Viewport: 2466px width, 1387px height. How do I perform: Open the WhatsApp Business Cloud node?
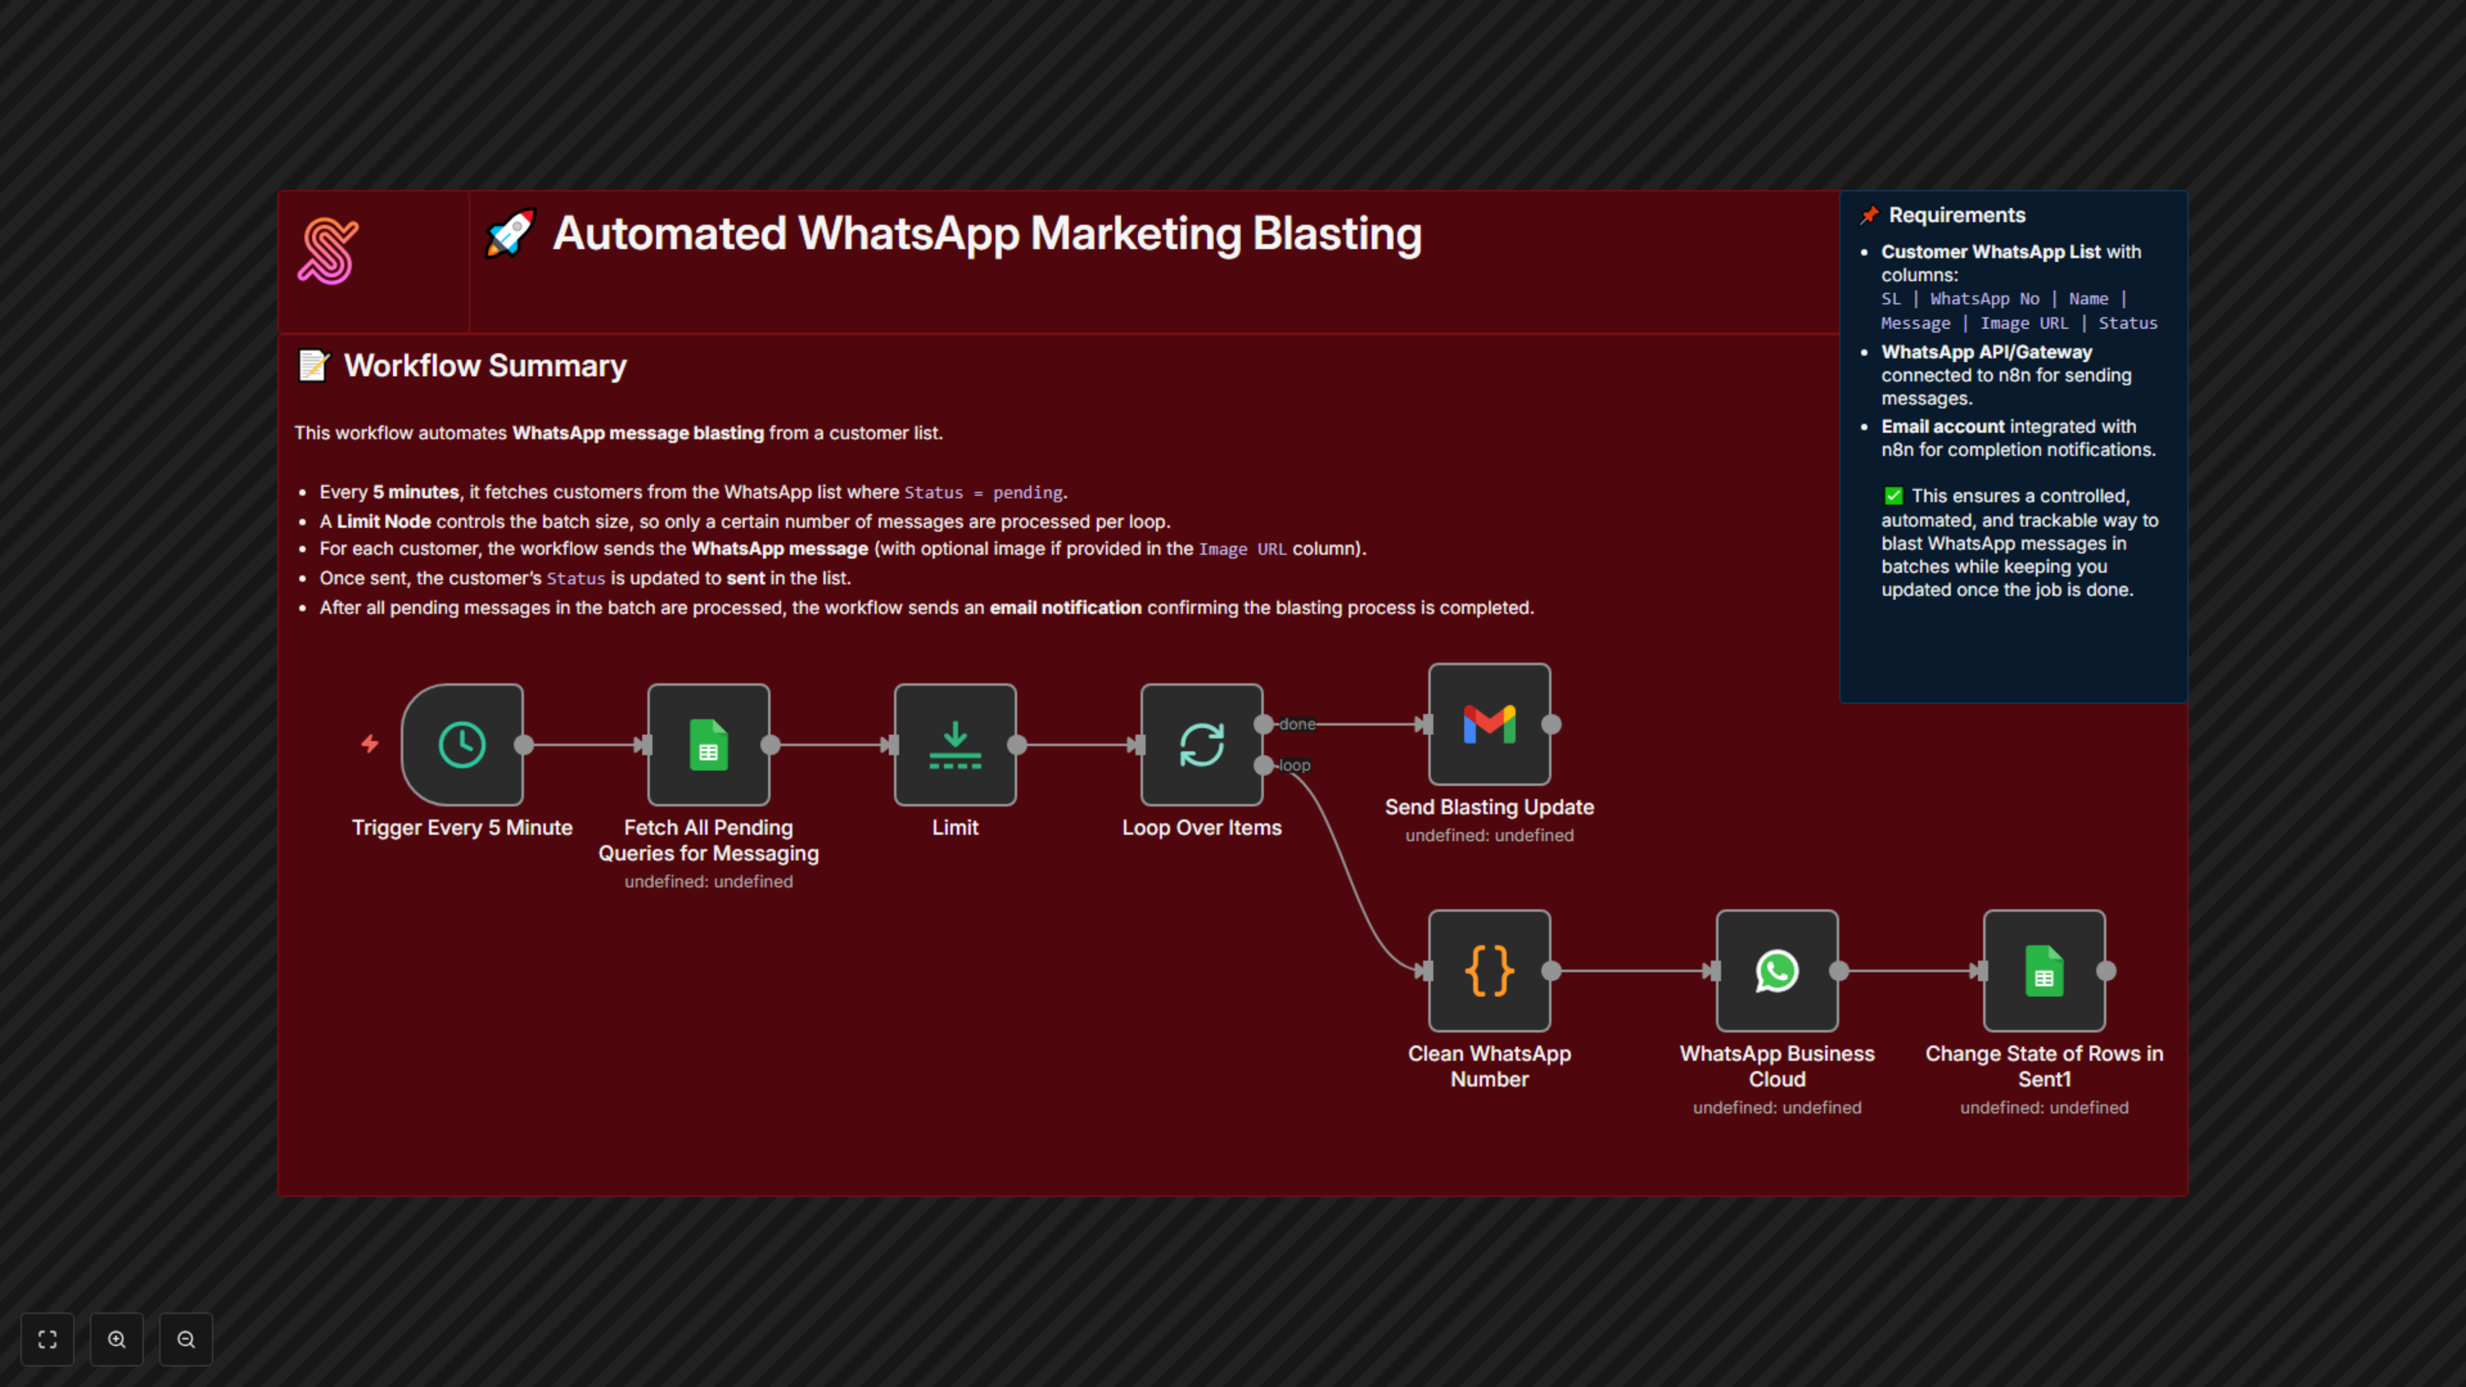click(1777, 971)
